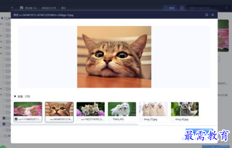Tick the 全选 (10) select-all checkbox
Screen dimensions: 232x148
(x=15, y=96)
